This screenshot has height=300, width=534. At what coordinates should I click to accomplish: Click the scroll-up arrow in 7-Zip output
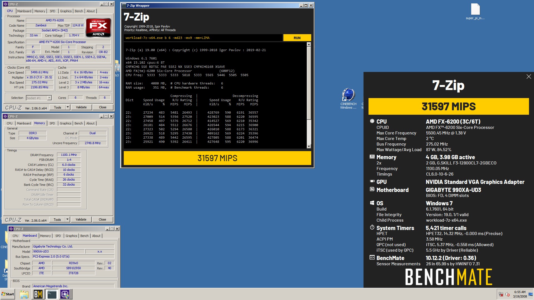pyautogui.click(x=309, y=44)
